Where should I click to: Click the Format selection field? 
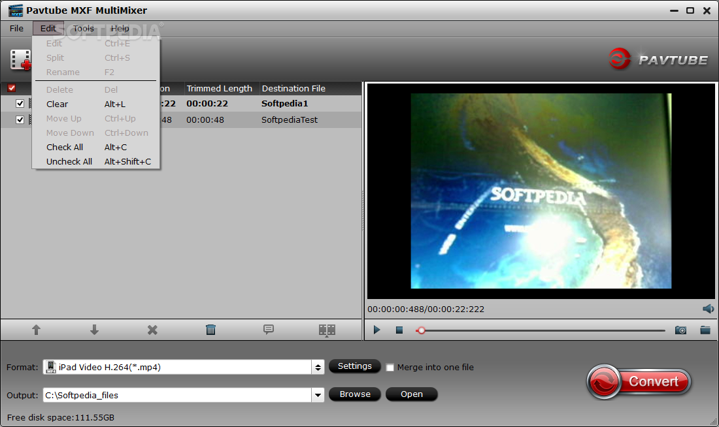click(x=177, y=367)
